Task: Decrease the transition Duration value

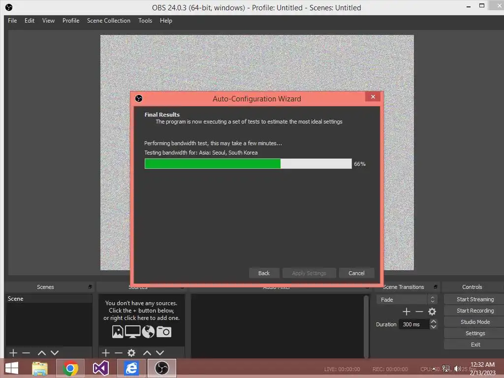Action: 433,327
